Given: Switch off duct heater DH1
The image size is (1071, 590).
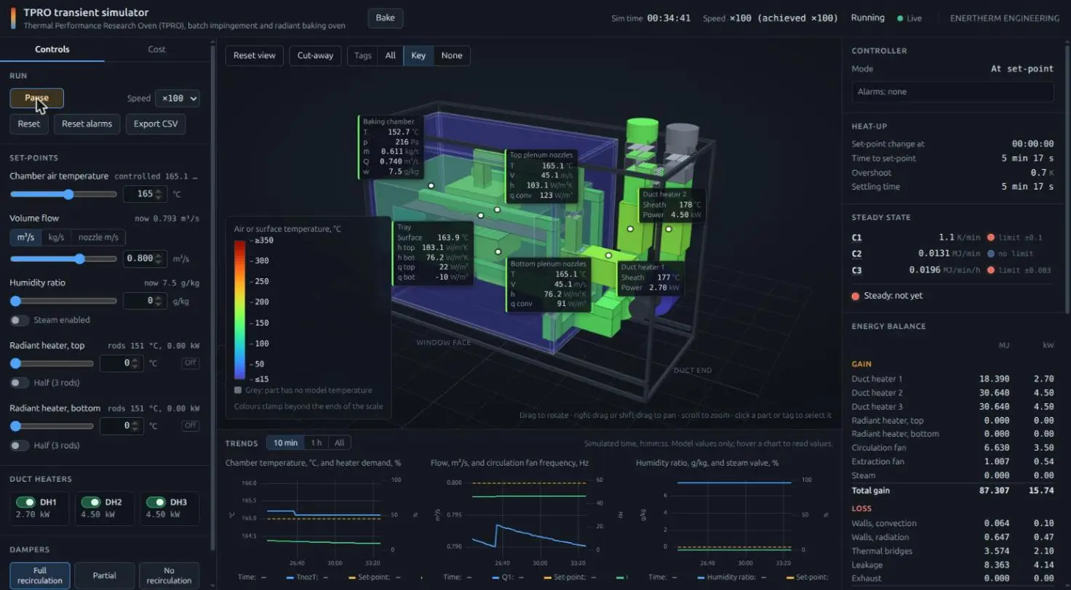Looking at the screenshot, I should point(25,502).
